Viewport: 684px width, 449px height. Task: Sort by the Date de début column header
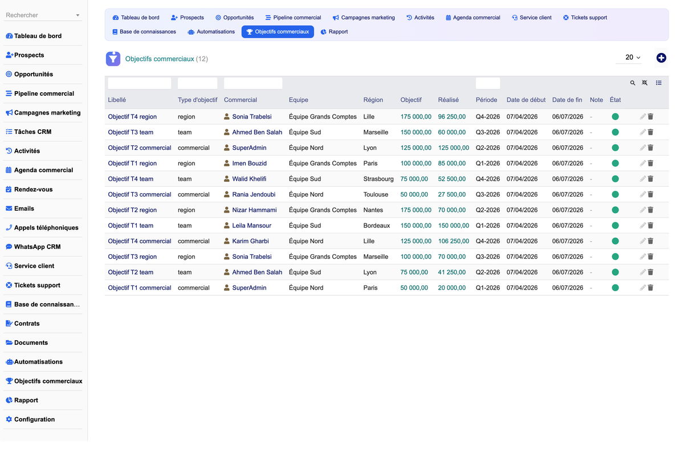[x=526, y=100]
